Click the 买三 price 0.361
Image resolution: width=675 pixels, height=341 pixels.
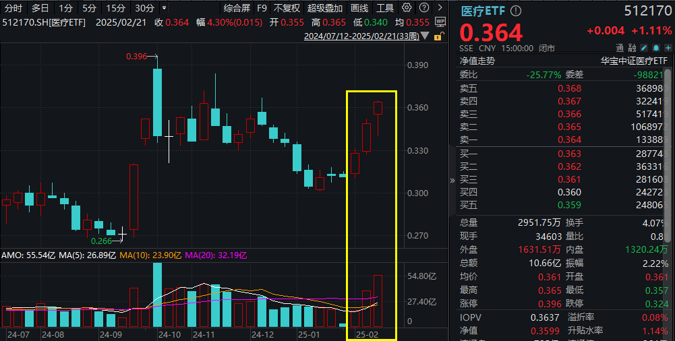tap(569, 180)
